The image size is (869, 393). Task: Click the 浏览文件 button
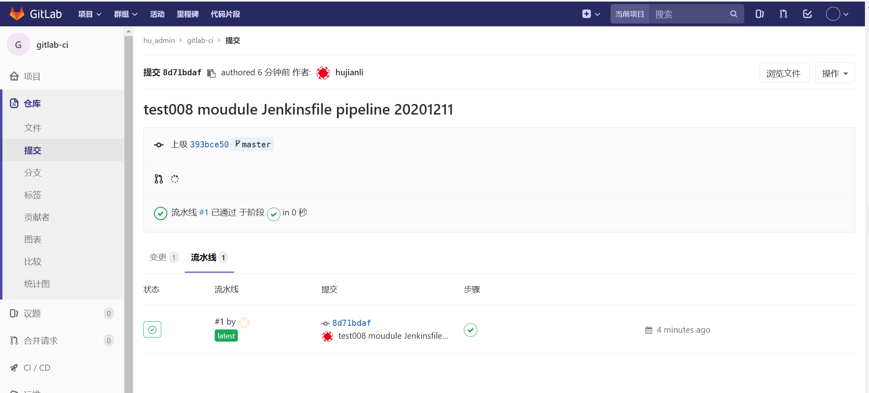click(784, 73)
